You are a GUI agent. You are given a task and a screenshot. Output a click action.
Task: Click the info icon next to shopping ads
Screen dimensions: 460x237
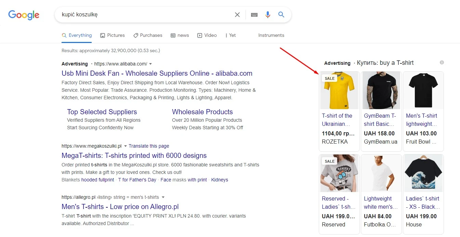click(x=442, y=62)
